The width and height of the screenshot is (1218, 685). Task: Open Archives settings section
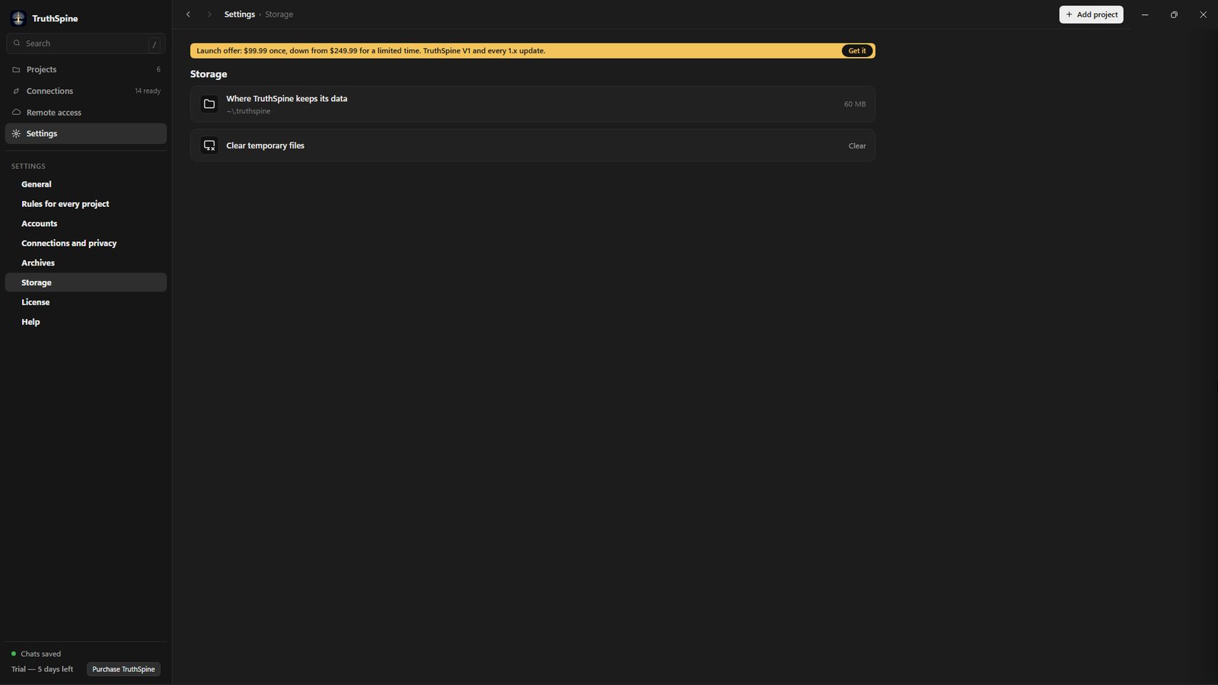[x=86, y=263]
